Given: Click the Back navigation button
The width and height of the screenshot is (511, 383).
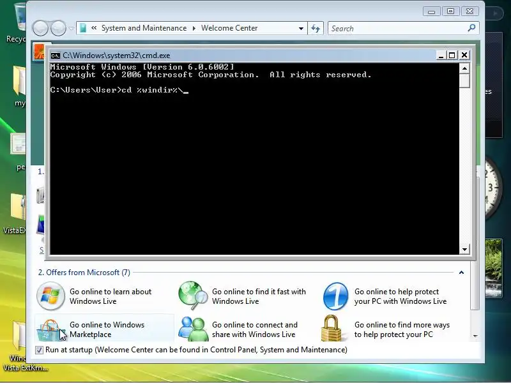Looking at the screenshot, I should 40,28.
